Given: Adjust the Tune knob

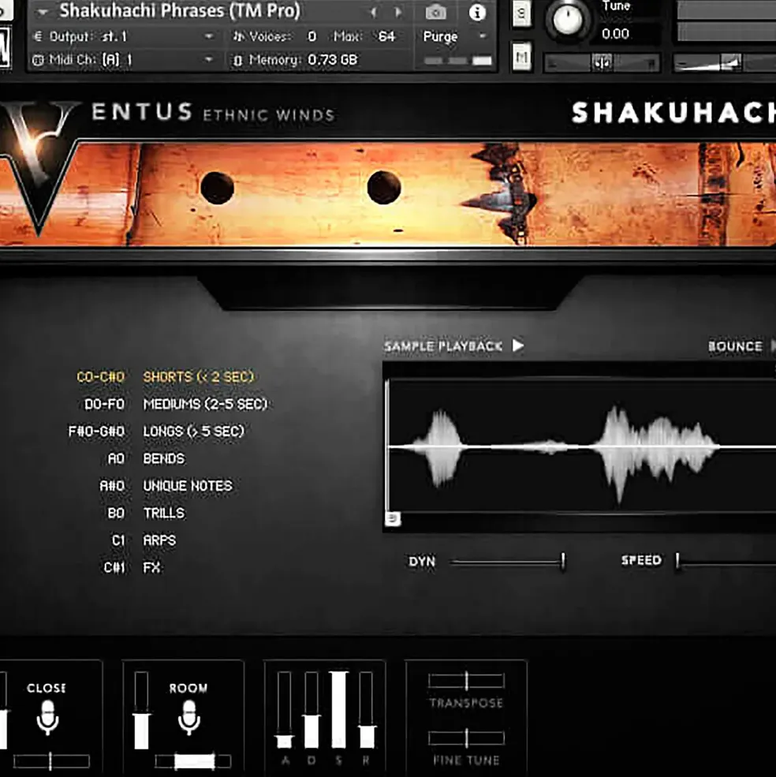Looking at the screenshot, I should tap(568, 20).
